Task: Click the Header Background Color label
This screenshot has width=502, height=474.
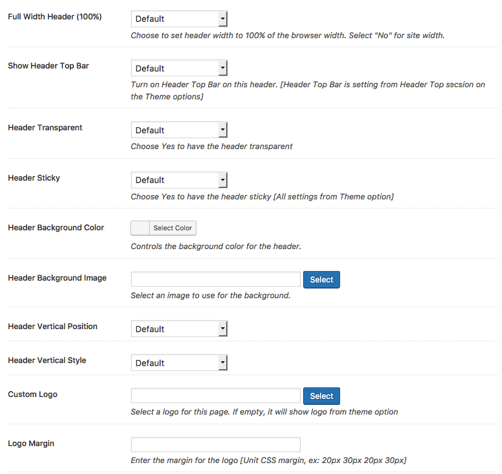Action: (56, 228)
